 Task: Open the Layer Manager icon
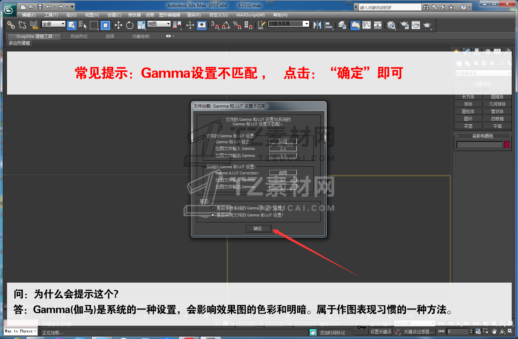[342, 25]
